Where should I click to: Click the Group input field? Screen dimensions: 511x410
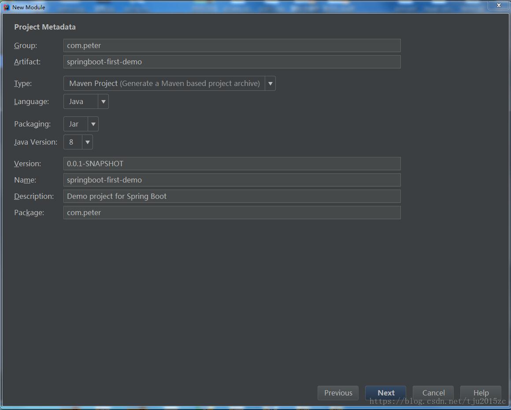[x=232, y=45]
